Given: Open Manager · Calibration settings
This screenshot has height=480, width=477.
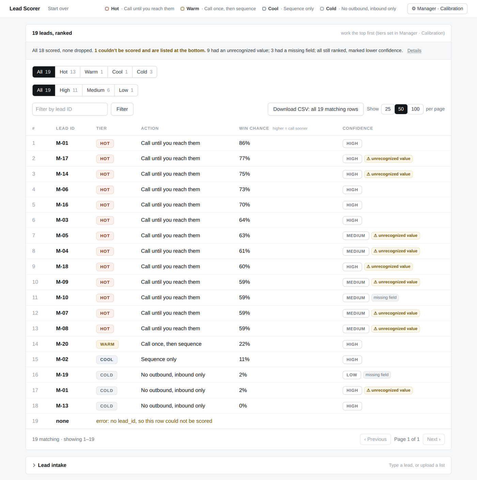Looking at the screenshot, I should [437, 9].
